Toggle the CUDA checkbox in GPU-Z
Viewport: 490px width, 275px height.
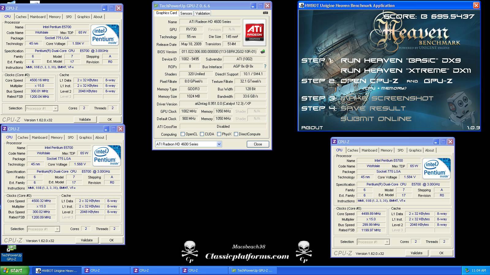[x=202, y=134]
